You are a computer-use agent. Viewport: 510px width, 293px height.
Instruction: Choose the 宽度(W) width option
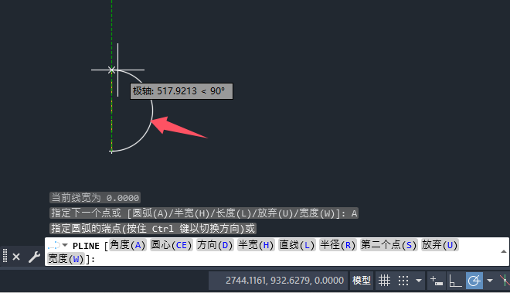pyautogui.click(x=66, y=259)
